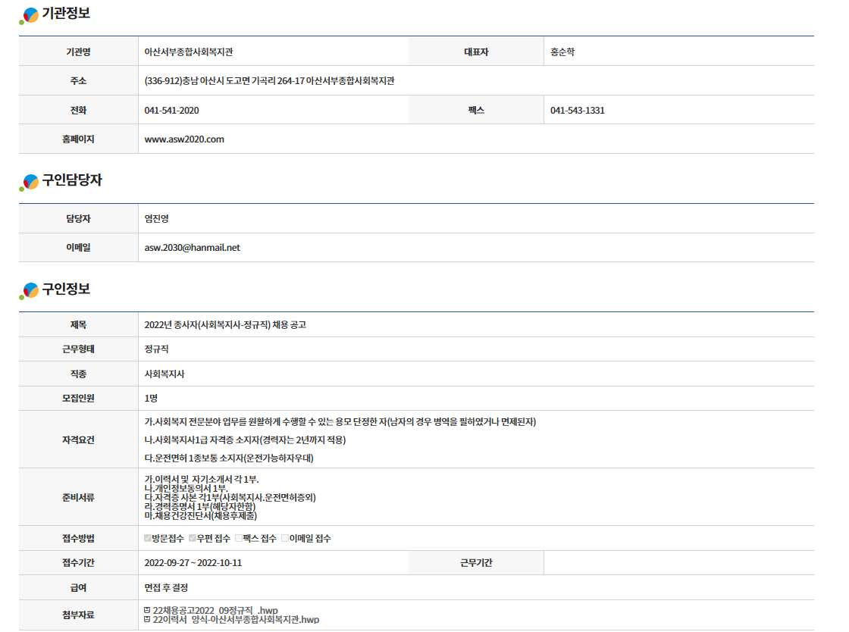Viewport: 849px width, 632px height.
Task: Open the www.asw2020.com homepage address
Action: [x=184, y=139]
